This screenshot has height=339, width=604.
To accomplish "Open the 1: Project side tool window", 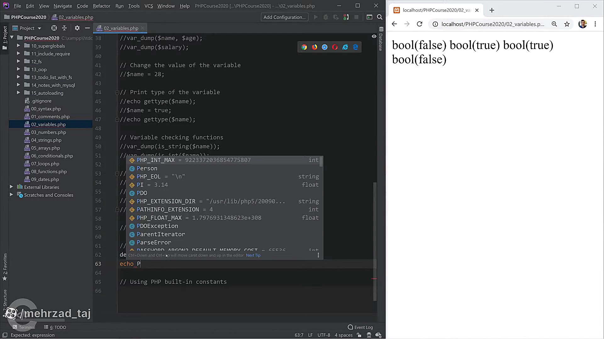I will pyautogui.click(x=5, y=38).
